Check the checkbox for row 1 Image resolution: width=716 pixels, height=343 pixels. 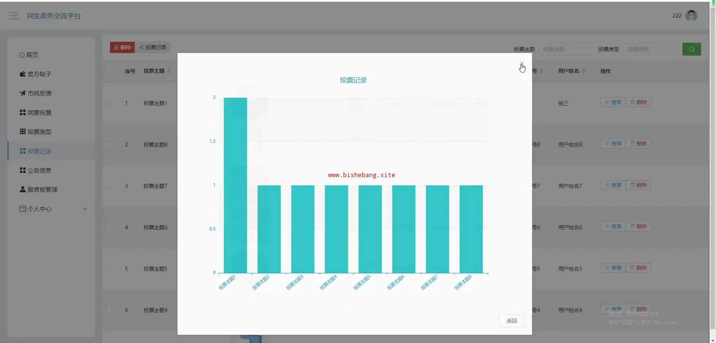pyautogui.click(x=109, y=103)
